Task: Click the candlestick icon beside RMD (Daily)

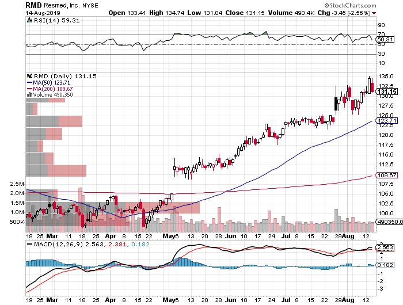Action: click(x=29, y=76)
